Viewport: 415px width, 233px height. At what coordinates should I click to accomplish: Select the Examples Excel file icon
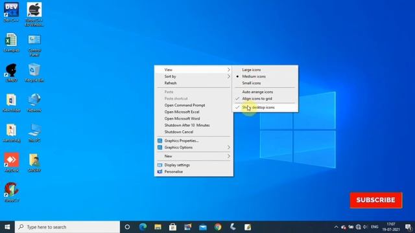point(11,42)
